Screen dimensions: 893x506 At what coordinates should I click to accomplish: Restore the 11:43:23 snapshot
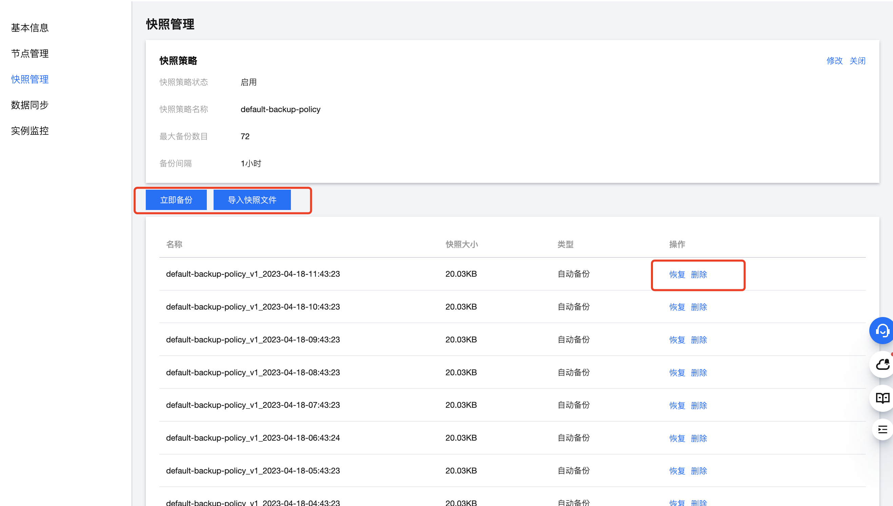point(677,275)
